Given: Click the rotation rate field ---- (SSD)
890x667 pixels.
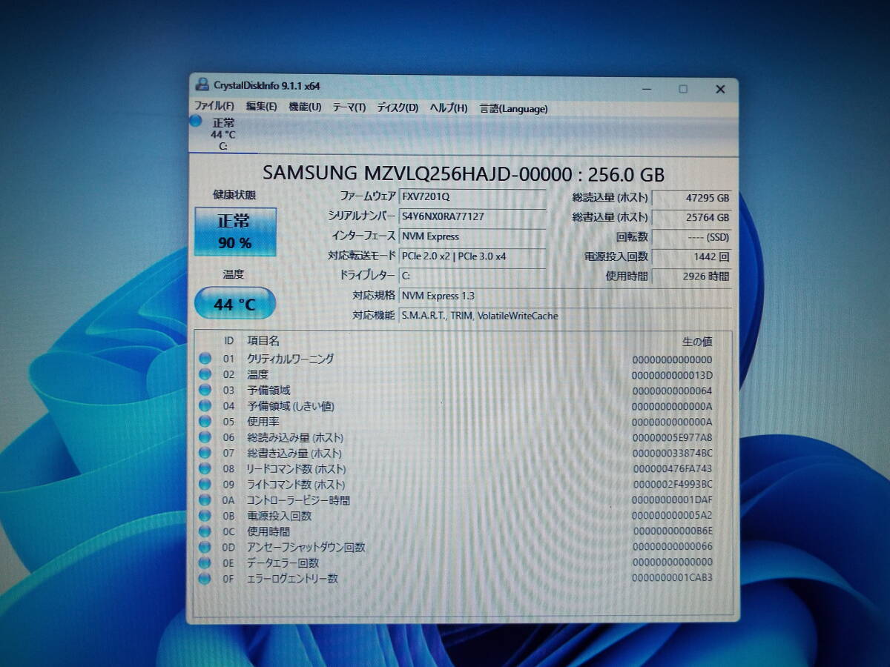Looking at the screenshot, I should (692, 237).
